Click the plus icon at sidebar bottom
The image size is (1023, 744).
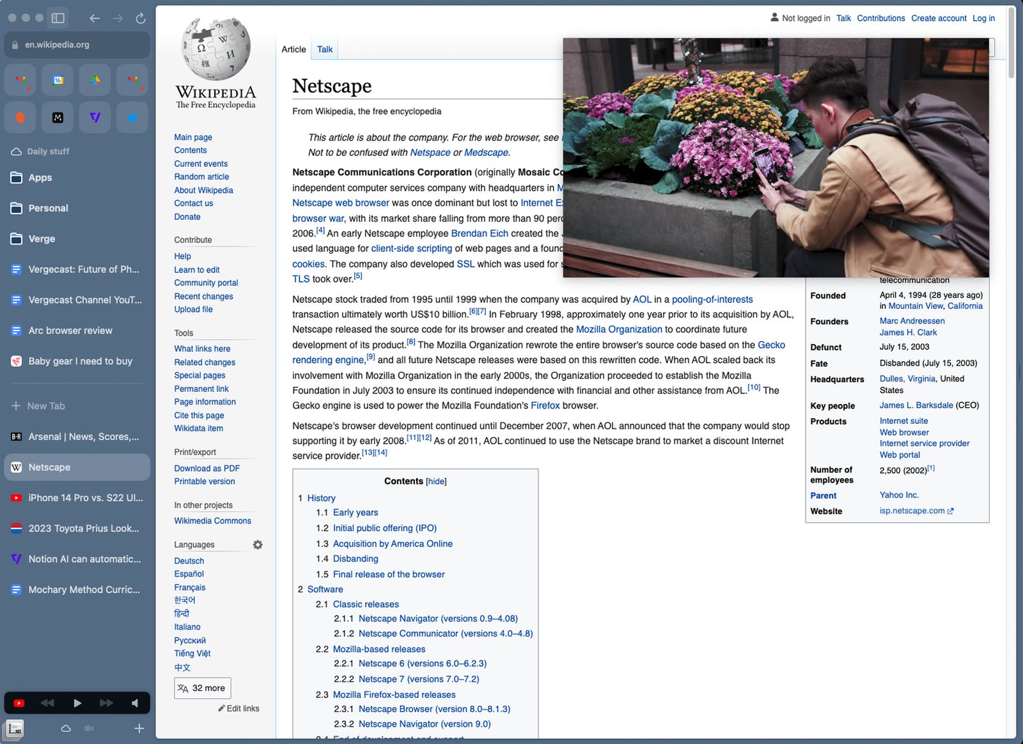coord(139,728)
